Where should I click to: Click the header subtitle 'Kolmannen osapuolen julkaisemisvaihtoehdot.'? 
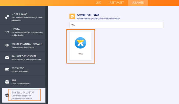click(99, 19)
